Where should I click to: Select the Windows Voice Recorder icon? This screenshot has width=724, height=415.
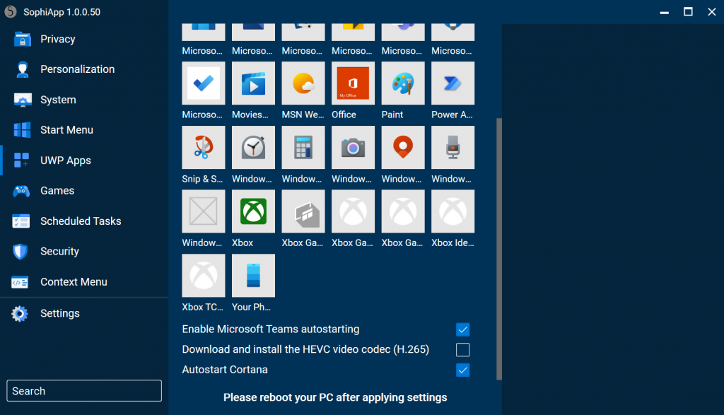click(452, 147)
